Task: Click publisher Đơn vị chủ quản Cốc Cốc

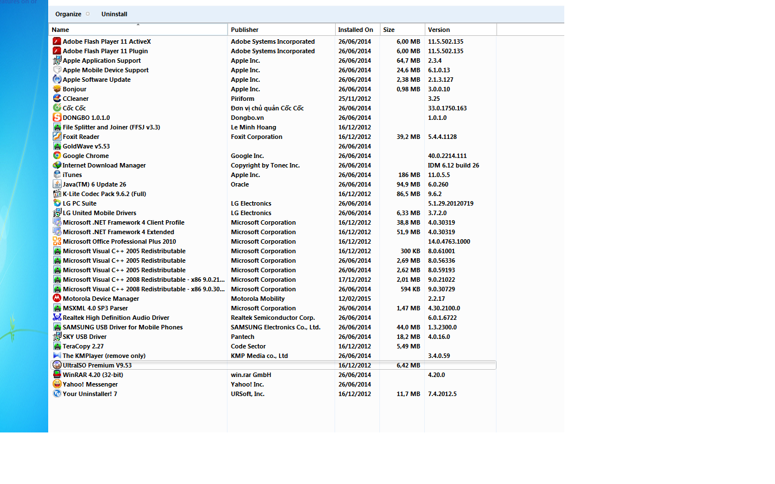Action: [267, 108]
